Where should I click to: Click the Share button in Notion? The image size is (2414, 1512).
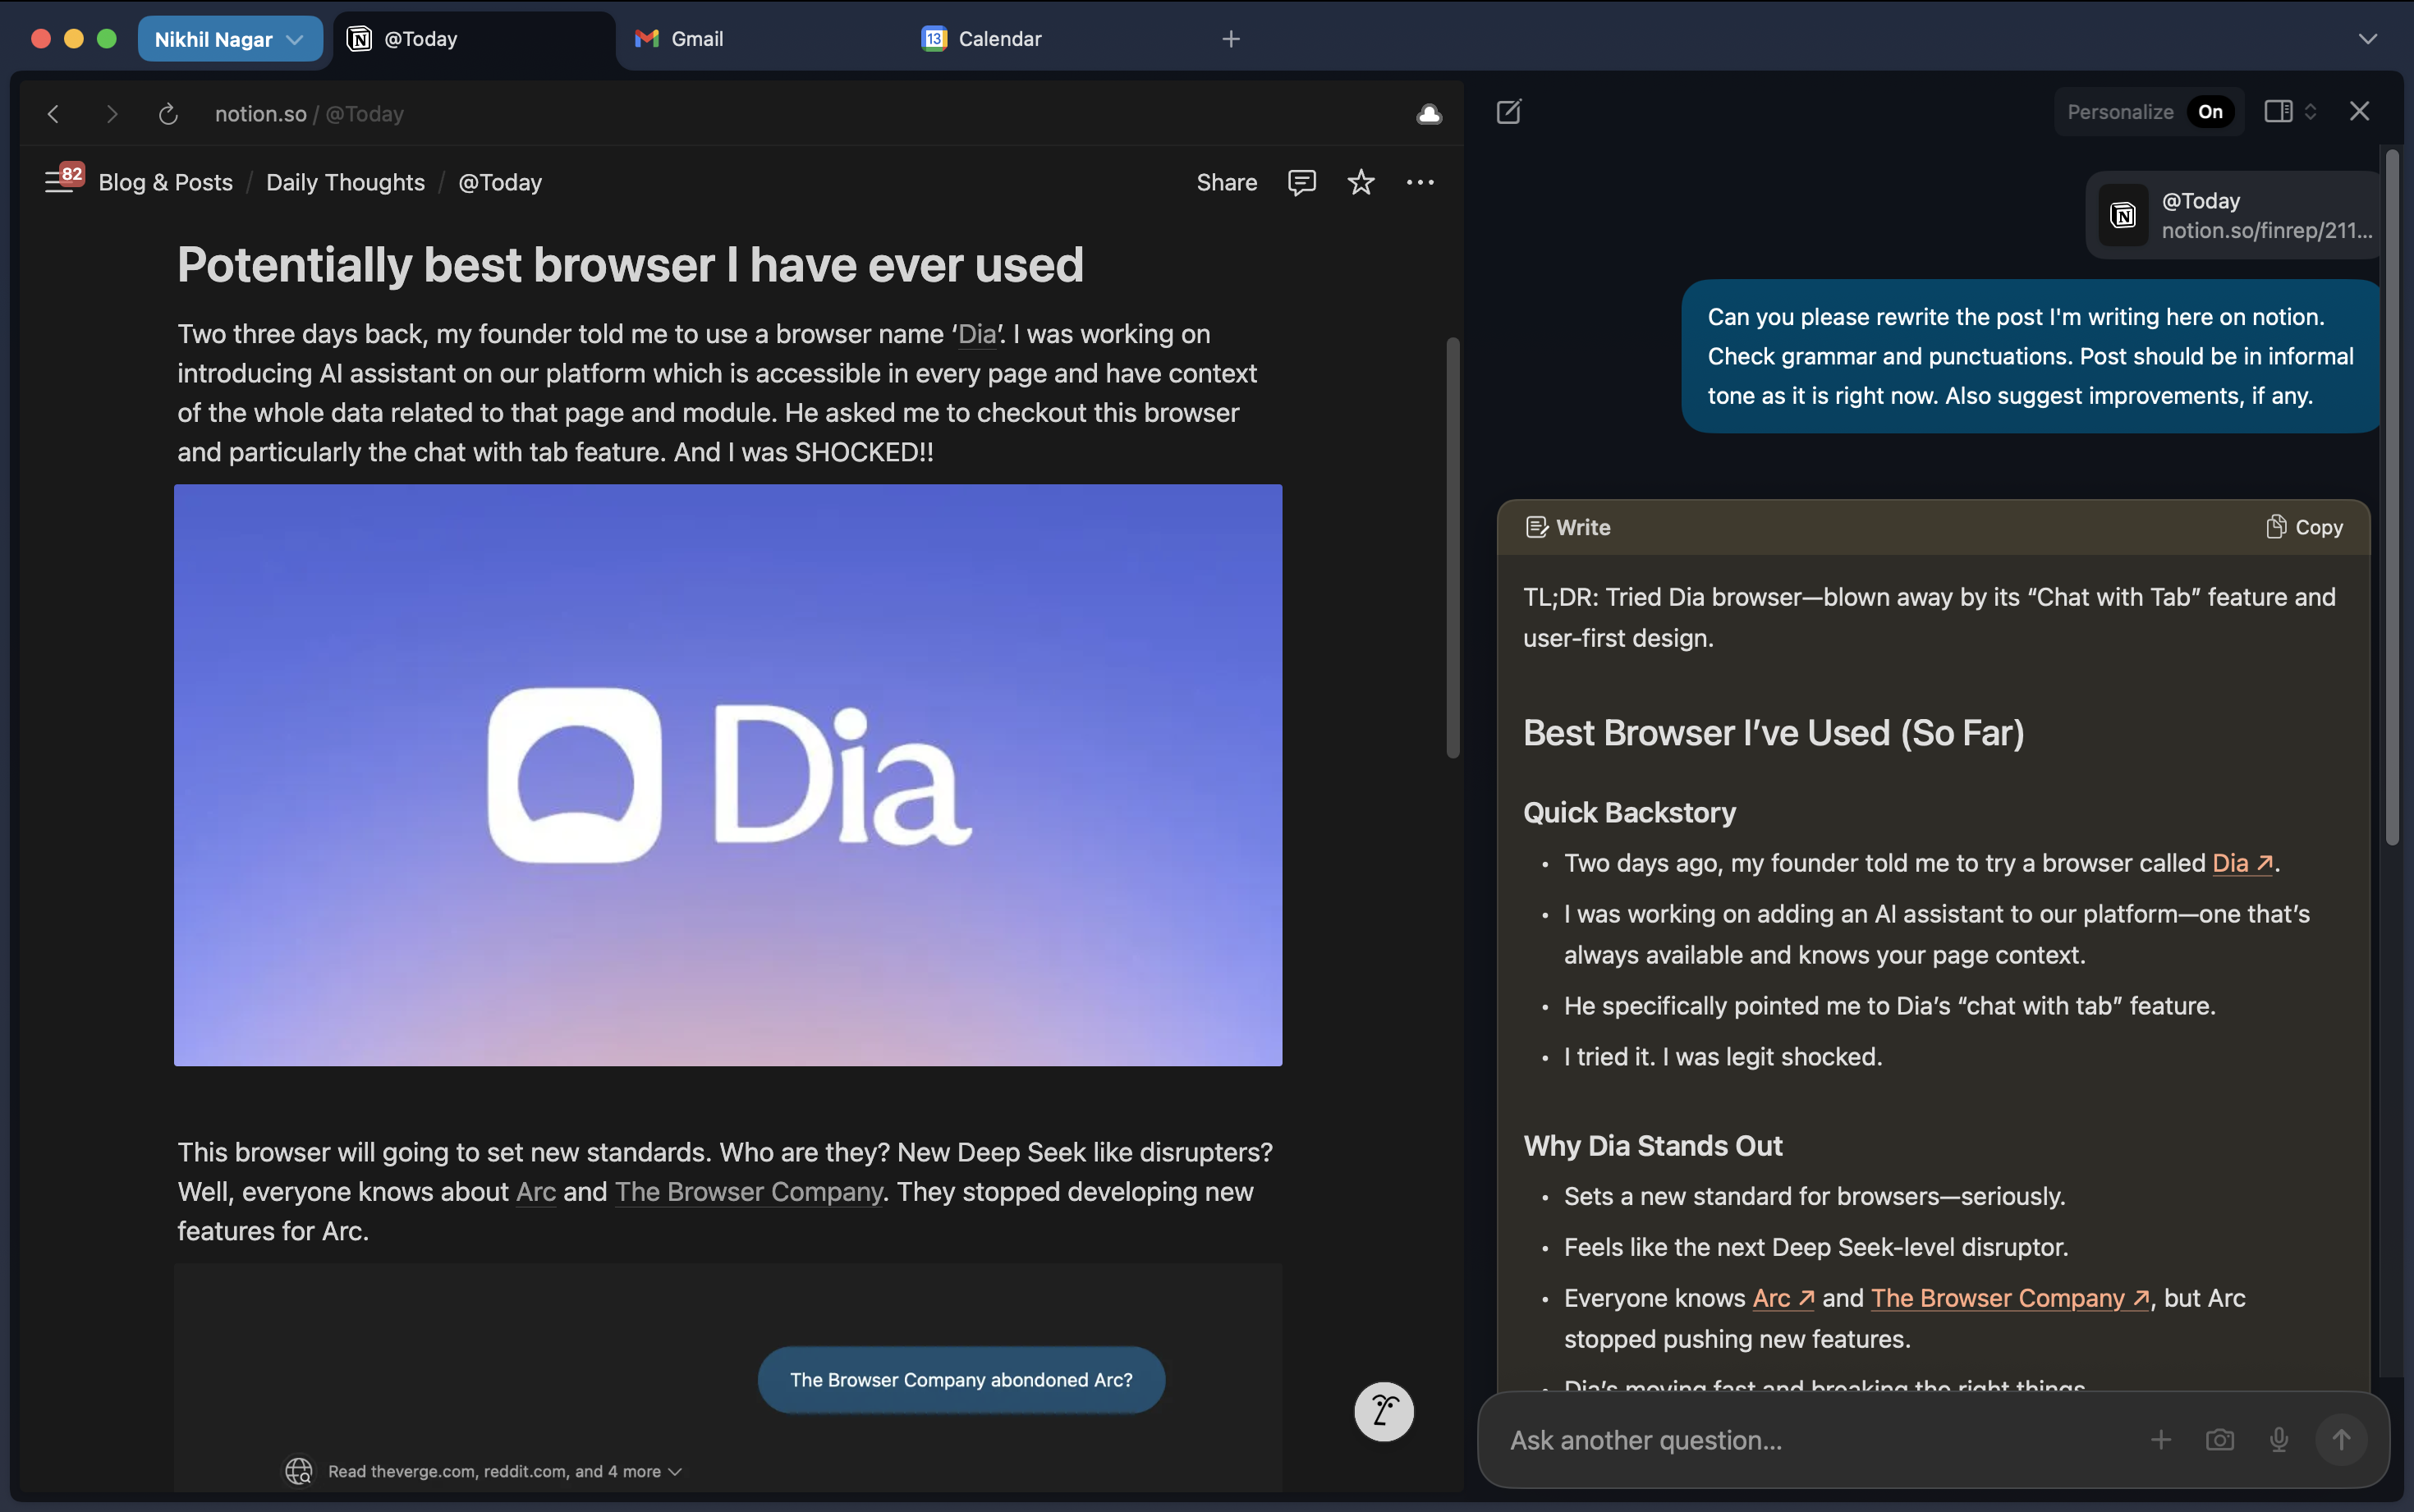click(1226, 182)
